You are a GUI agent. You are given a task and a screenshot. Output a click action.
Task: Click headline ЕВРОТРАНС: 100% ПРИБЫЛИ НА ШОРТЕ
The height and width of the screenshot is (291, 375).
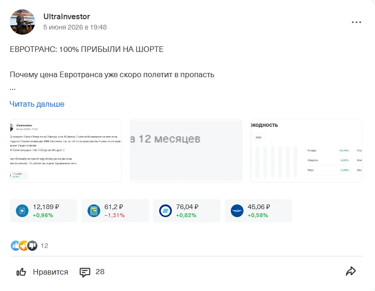[87, 49]
